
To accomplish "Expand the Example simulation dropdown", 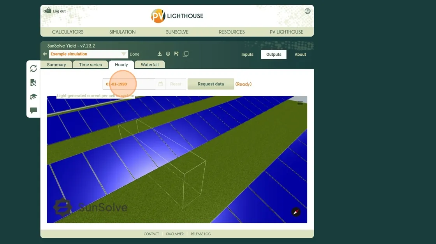I will tap(123, 54).
